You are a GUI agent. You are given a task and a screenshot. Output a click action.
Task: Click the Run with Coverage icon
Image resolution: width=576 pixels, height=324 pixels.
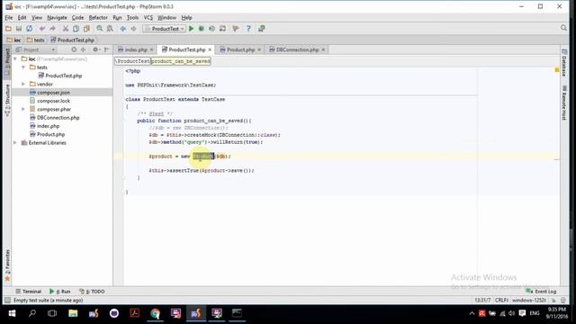[212, 29]
